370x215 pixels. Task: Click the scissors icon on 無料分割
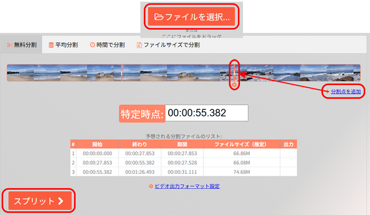pos(10,45)
